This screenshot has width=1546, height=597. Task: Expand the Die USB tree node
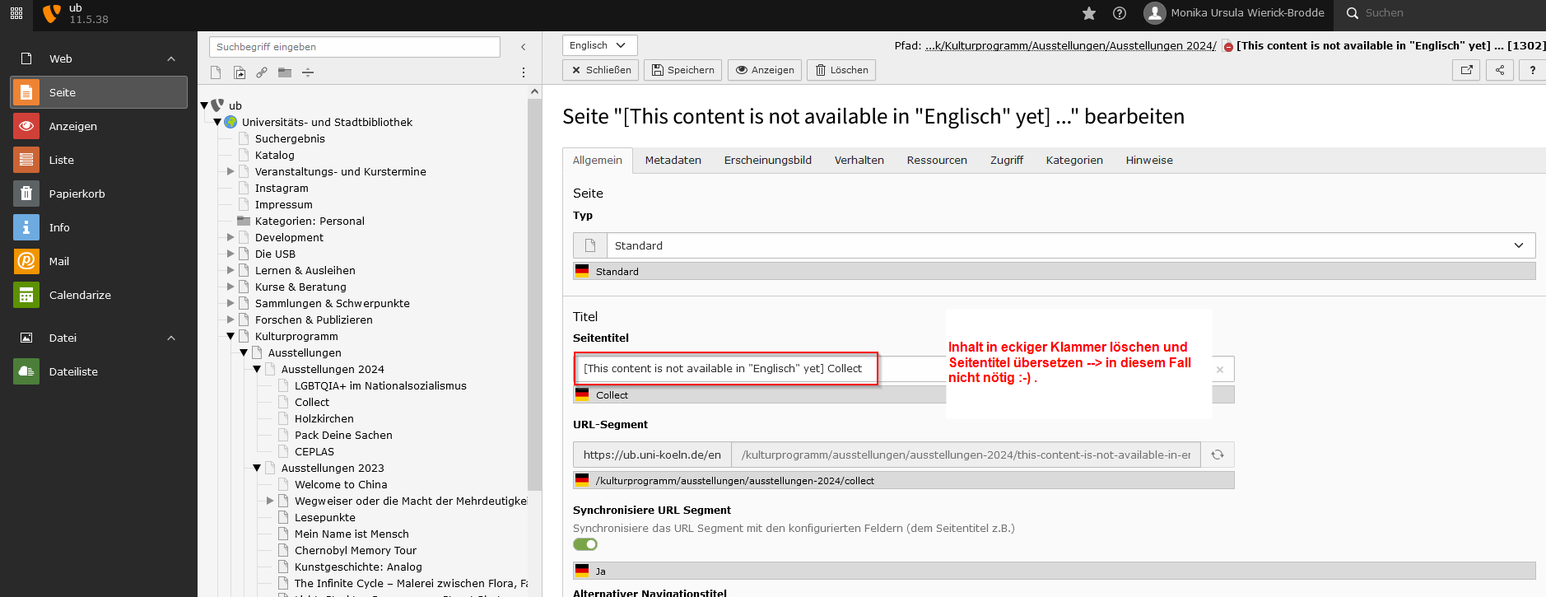(231, 254)
